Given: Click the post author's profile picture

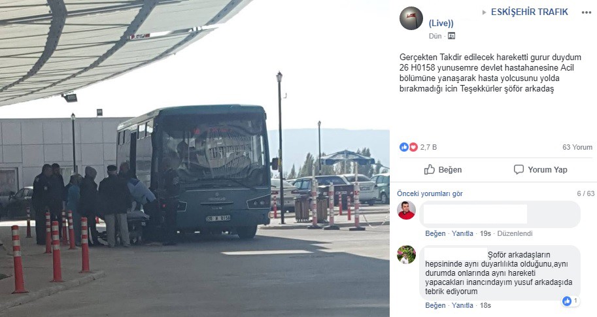Looking at the screenshot, I should point(411,18).
